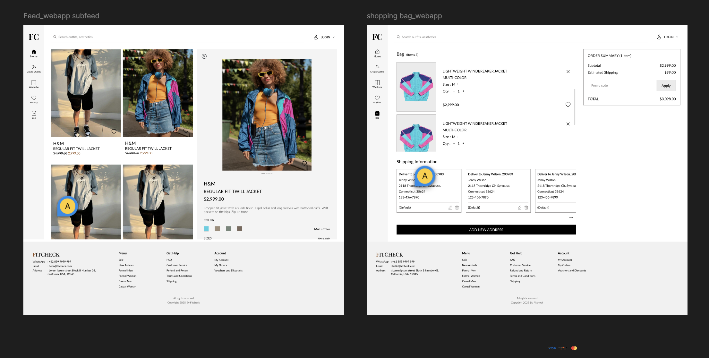Expand the LOGIN dropdown in the shopping bag frame

pos(668,37)
